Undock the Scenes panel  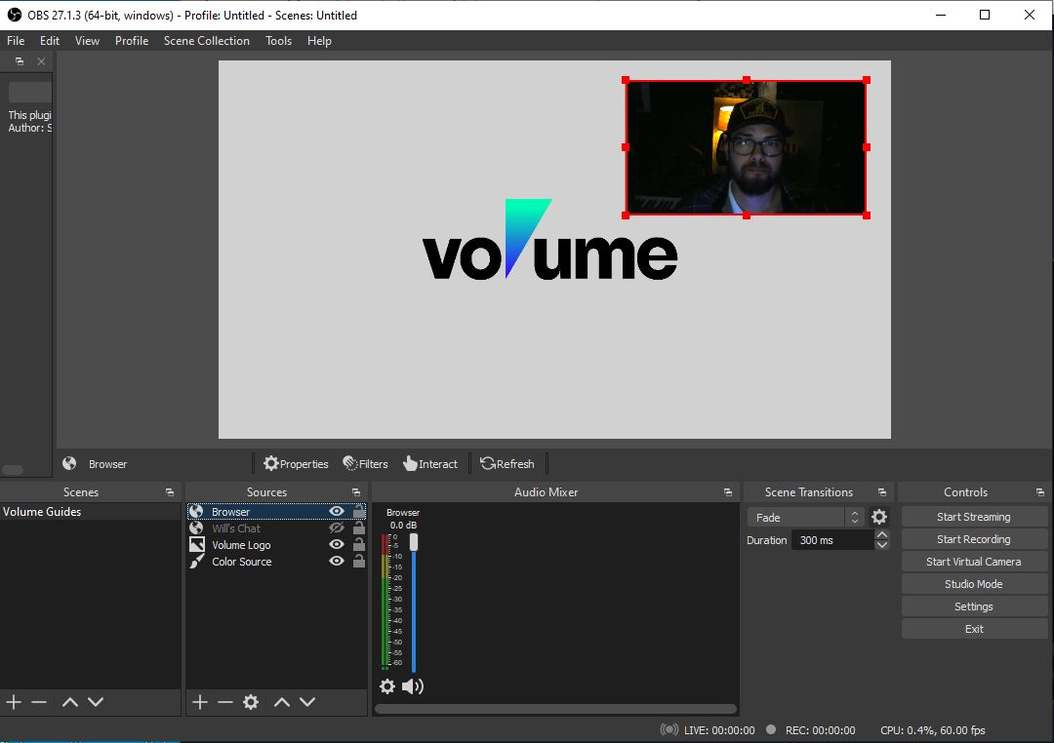tap(170, 492)
